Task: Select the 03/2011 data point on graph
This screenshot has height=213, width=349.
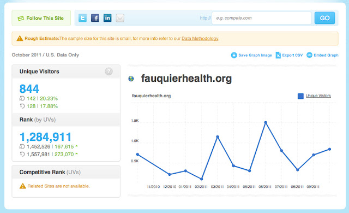Action: point(218,137)
